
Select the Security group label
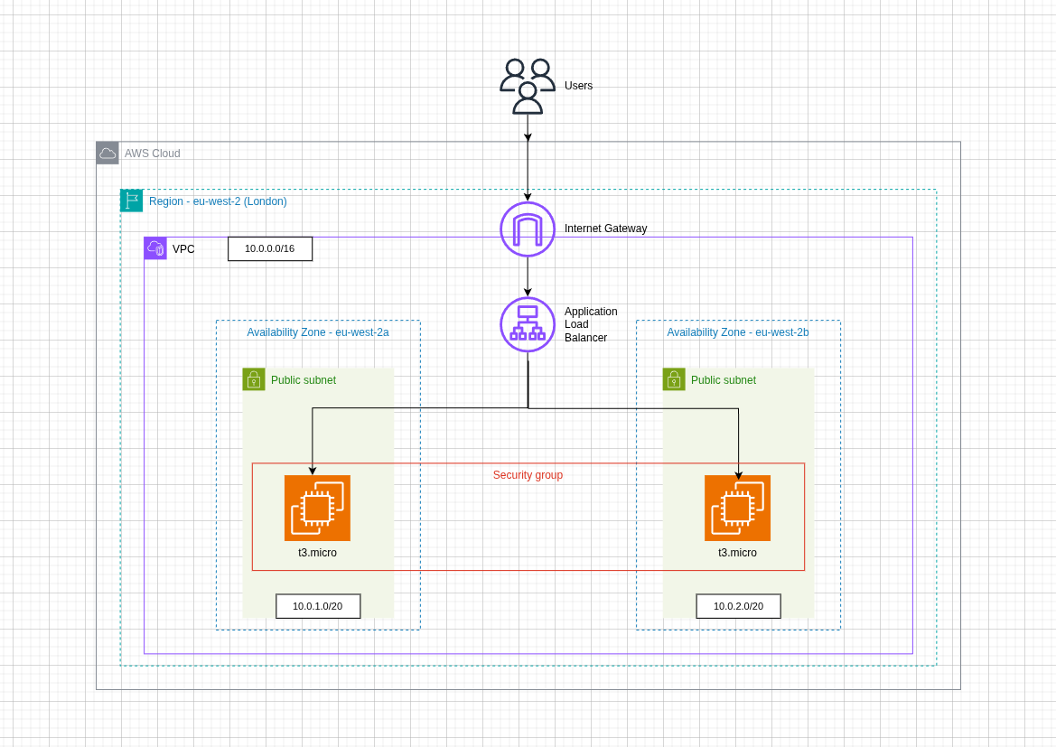point(528,475)
